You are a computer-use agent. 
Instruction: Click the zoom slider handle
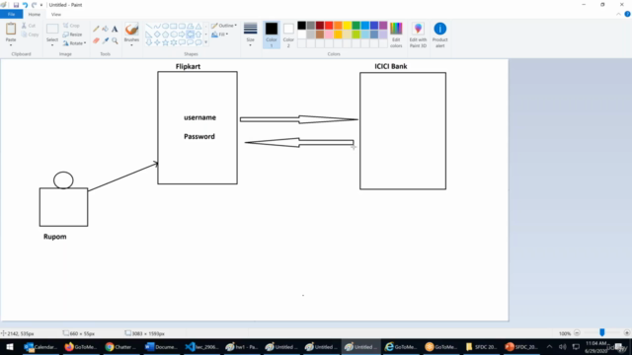tap(601, 333)
